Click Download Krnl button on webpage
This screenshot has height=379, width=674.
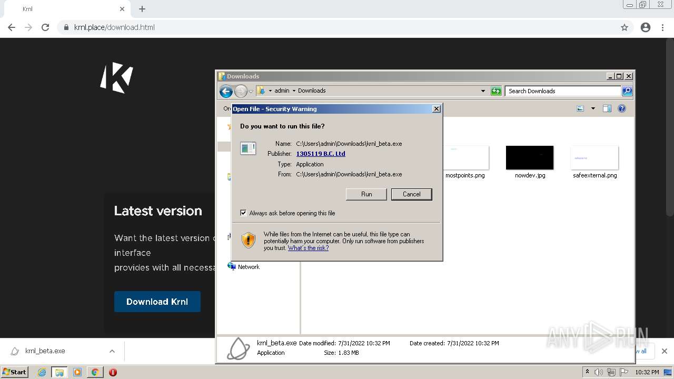[x=157, y=302]
